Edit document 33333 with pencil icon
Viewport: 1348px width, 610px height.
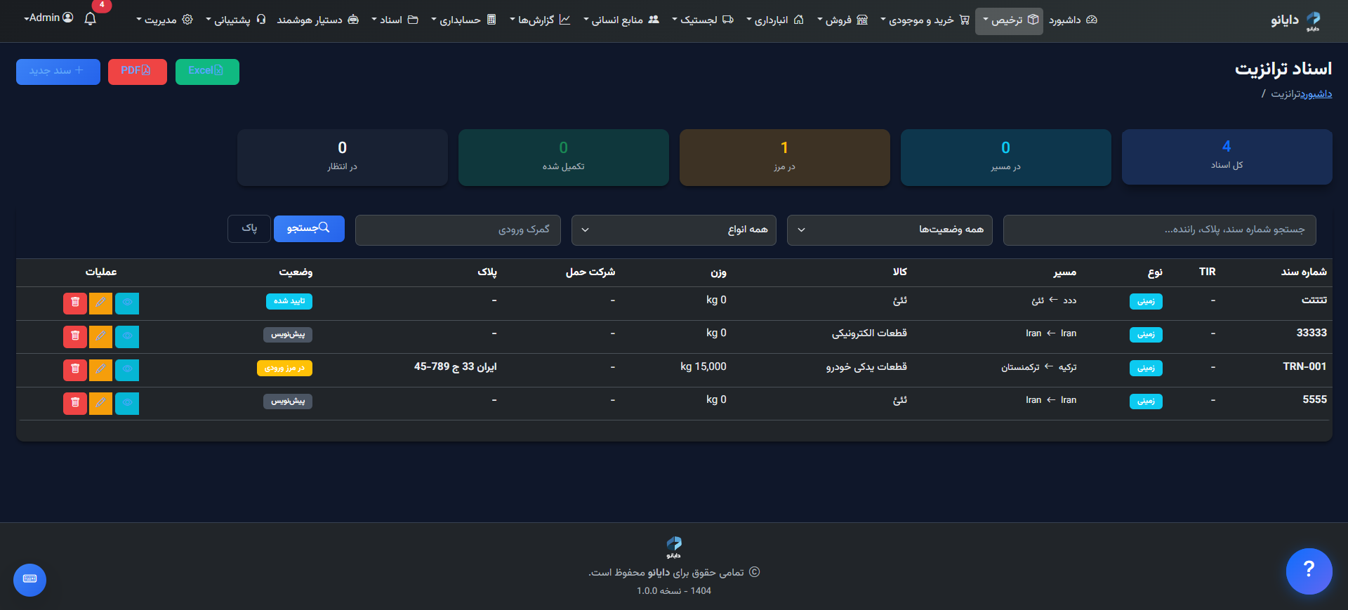[x=101, y=336]
